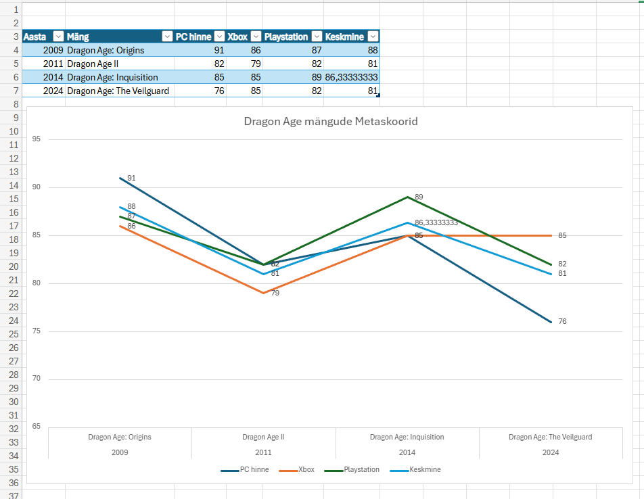Screen dimensions: 644x499
Task: Click chart axis label Dragon Age: Origins
Action: [120, 437]
